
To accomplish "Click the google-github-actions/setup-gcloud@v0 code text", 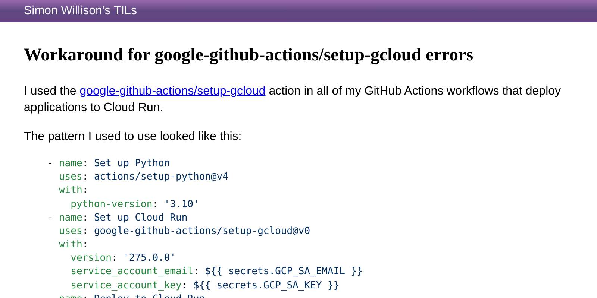I will (202, 231).
